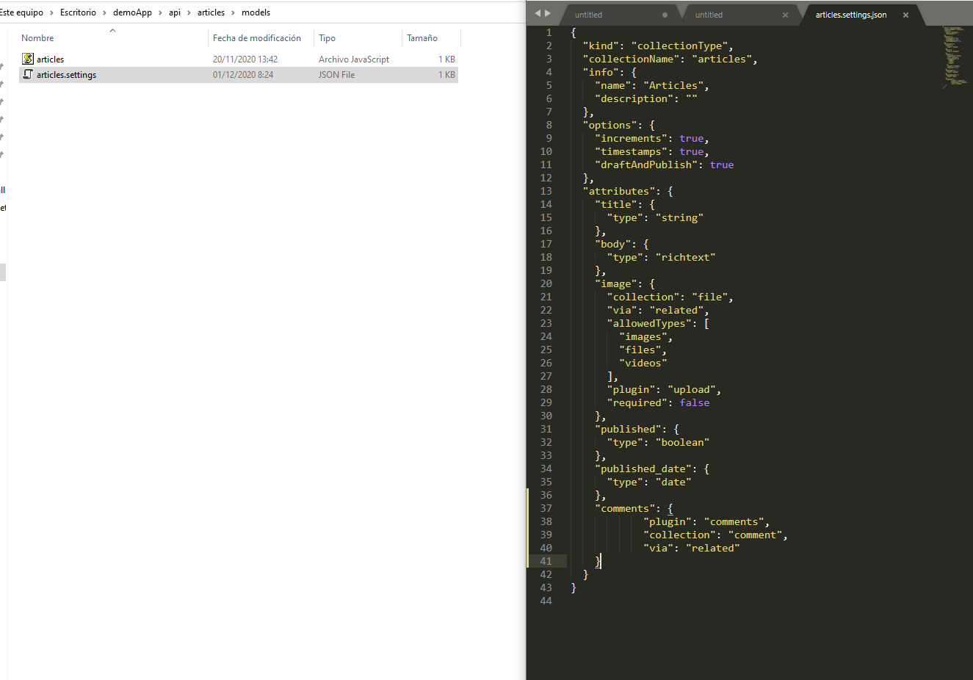Switch to the second untitled tab
This screenshot has height=680, width=973.
point(709,14)
